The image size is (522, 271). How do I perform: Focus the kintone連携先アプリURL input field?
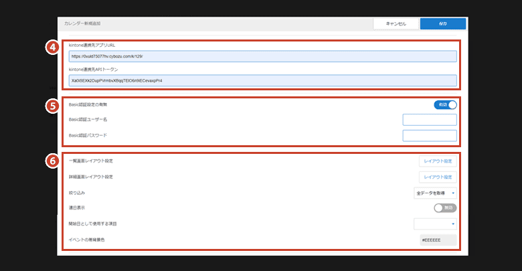pyautogui.click(x=262, y=56)
